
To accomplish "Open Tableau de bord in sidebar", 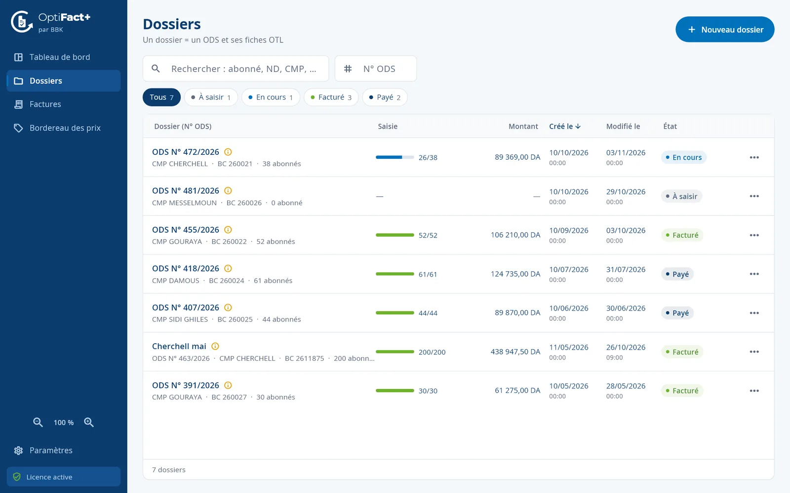I will click(64, 57).
